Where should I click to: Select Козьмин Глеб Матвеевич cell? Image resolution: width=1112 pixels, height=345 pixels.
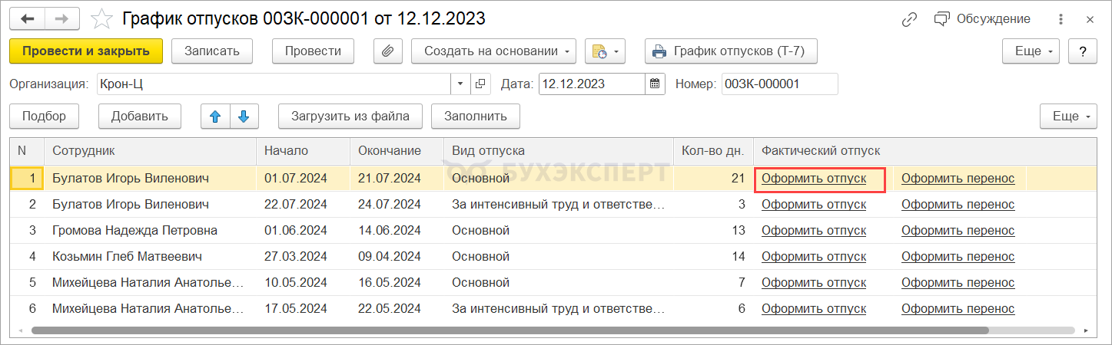150,257
